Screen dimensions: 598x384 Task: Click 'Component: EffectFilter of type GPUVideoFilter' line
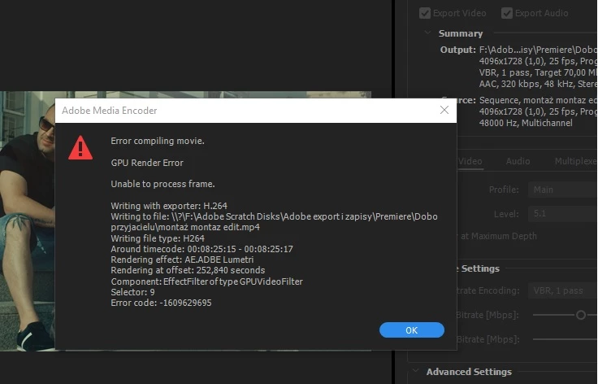[206, 281]
